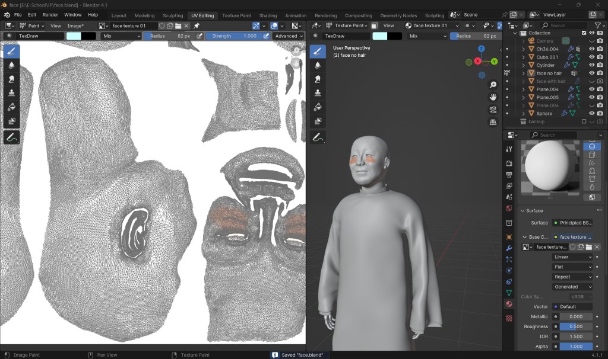The image size is (608, 359).
Task: Open the Mix blend mode dropdown in image editor
Action: [x=121, y=36]
